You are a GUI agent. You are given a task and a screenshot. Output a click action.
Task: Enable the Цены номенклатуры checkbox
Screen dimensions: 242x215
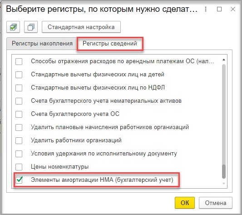coord(19,167)
